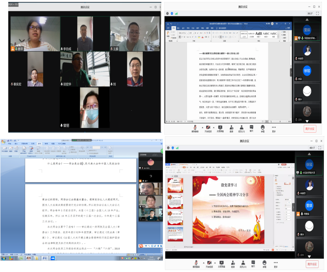Enter fullscreen next to the 38:37 timer
Viewport: 327px width, 272px height.
pos(318,13)
